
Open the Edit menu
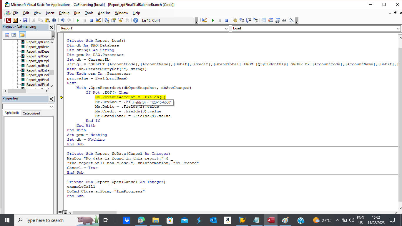coord(26,13)
